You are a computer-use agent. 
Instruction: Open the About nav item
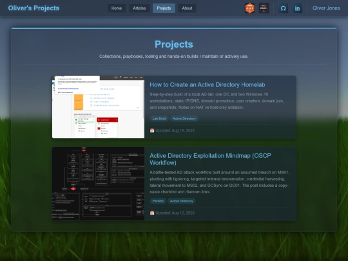187,8
